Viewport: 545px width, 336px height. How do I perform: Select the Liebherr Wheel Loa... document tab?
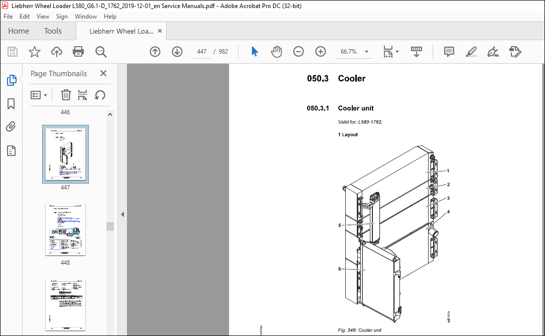pyautogui.click(x=121, y=31)
